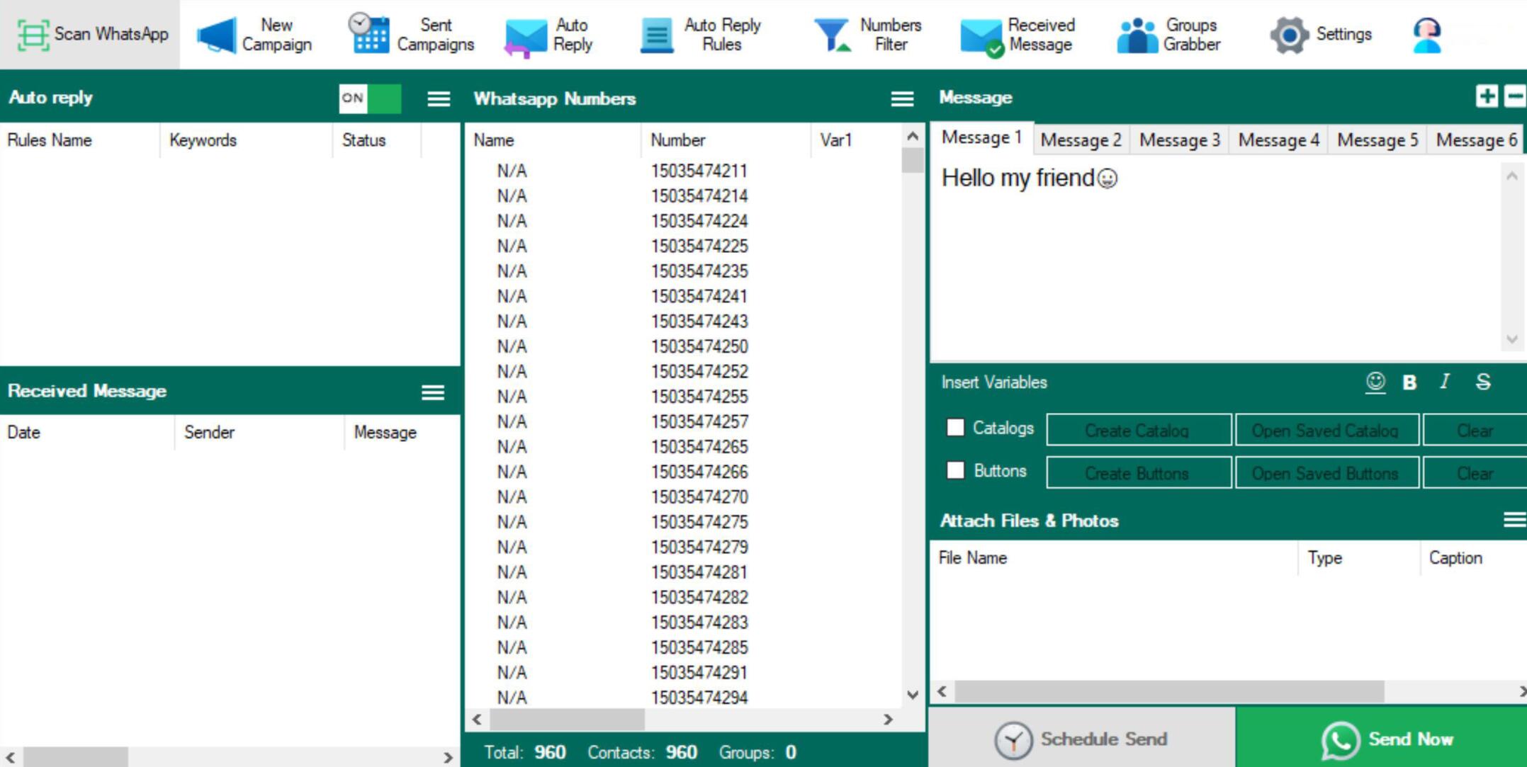Switch to Message 3 tab
The width and height of the screenshot is (1527, 767).
1179,140
